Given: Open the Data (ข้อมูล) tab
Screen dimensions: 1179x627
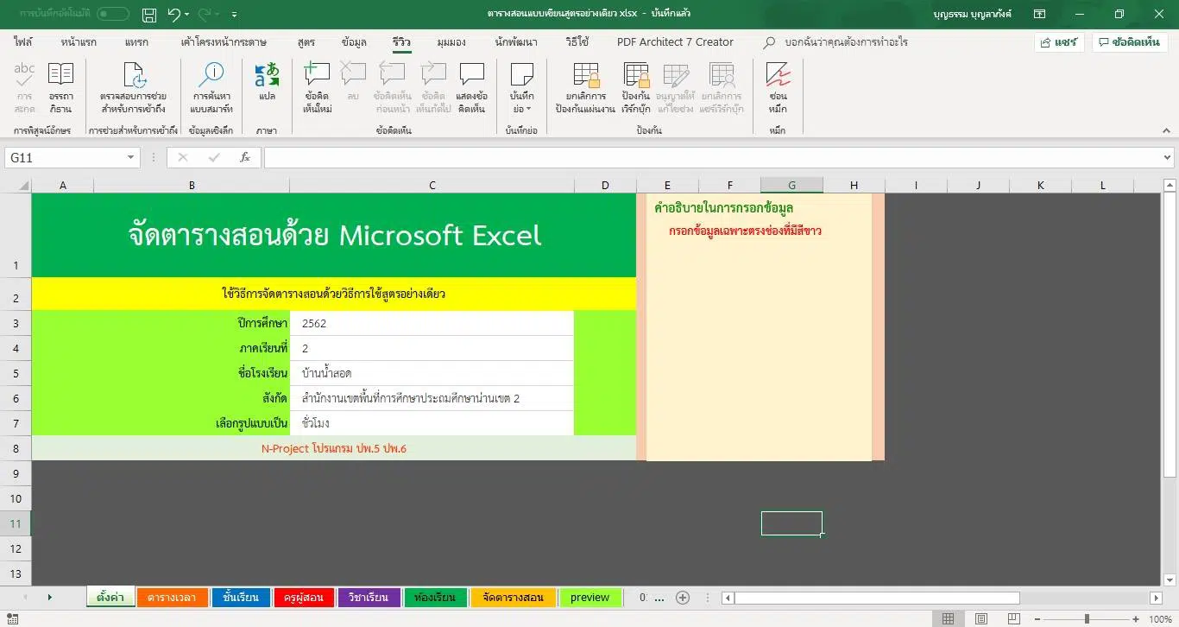Looking at the screenshot, I should pos(354,41).
